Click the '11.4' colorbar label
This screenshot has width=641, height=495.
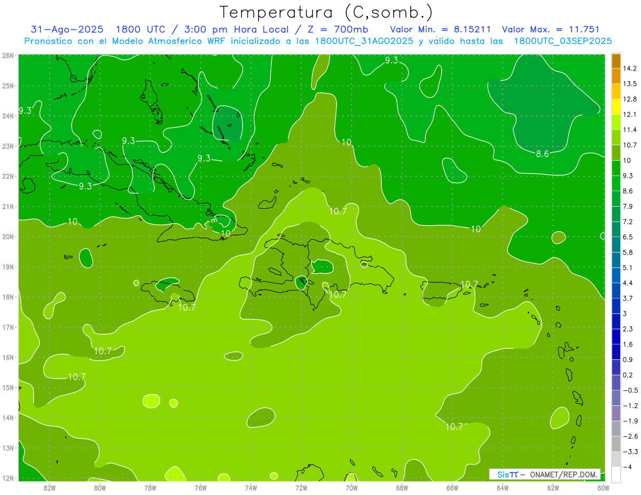click(x=629, y=130)
